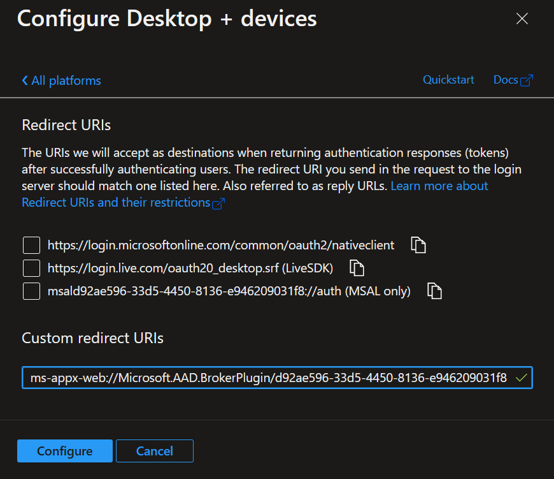The height and width of the screenshot is (479, 554).
Task: Copy the MSAL only auth URI
Action: 434,291
